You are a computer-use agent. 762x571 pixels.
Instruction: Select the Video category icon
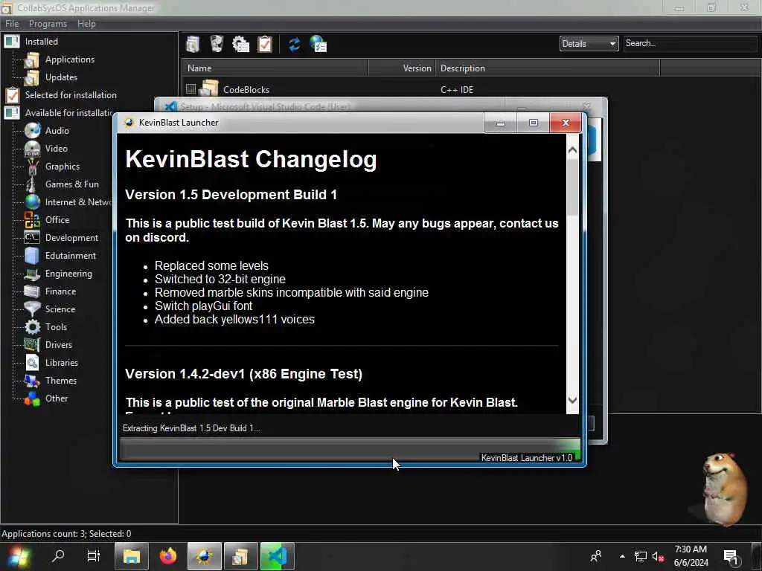[x=33, y=149]
